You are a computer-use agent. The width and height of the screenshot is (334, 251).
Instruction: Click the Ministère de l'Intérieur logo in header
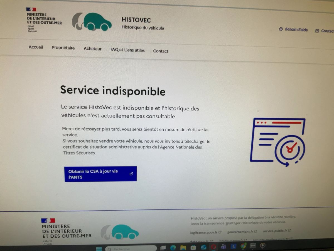(x=44, y=20)
